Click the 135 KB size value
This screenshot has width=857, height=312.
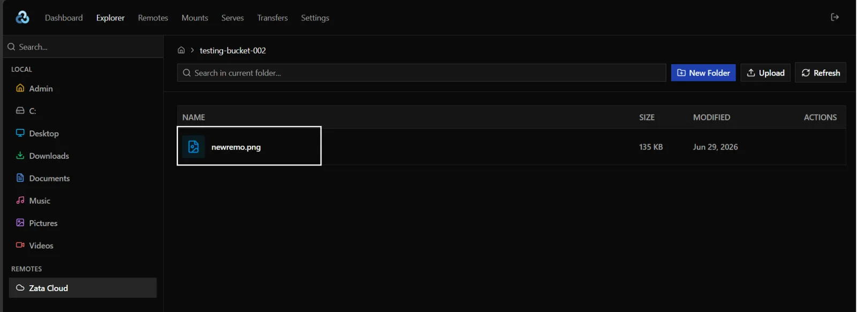click(651, 147)
